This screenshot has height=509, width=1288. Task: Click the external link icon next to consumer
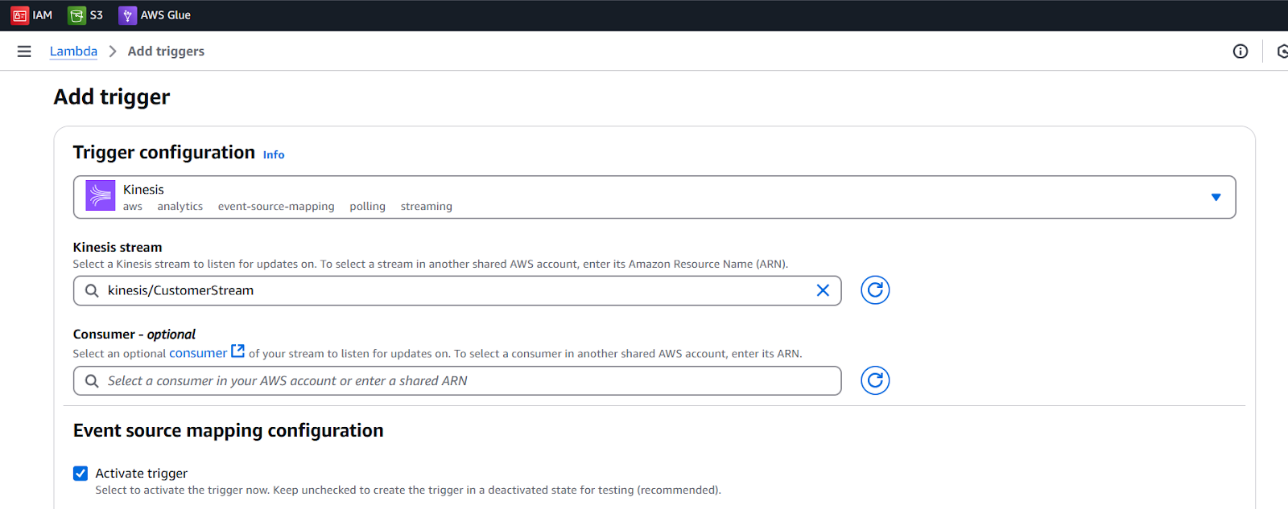tap(237, 351)
